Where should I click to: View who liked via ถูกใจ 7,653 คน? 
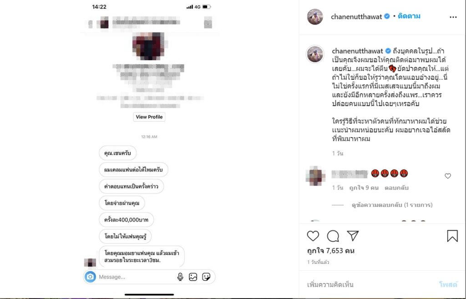330,250
